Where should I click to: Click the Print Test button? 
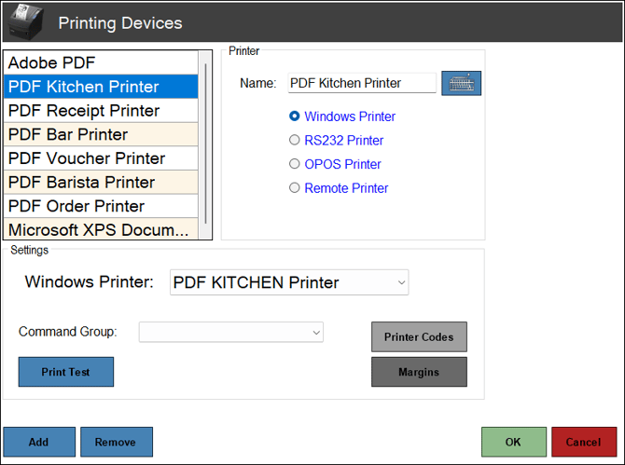66,372
